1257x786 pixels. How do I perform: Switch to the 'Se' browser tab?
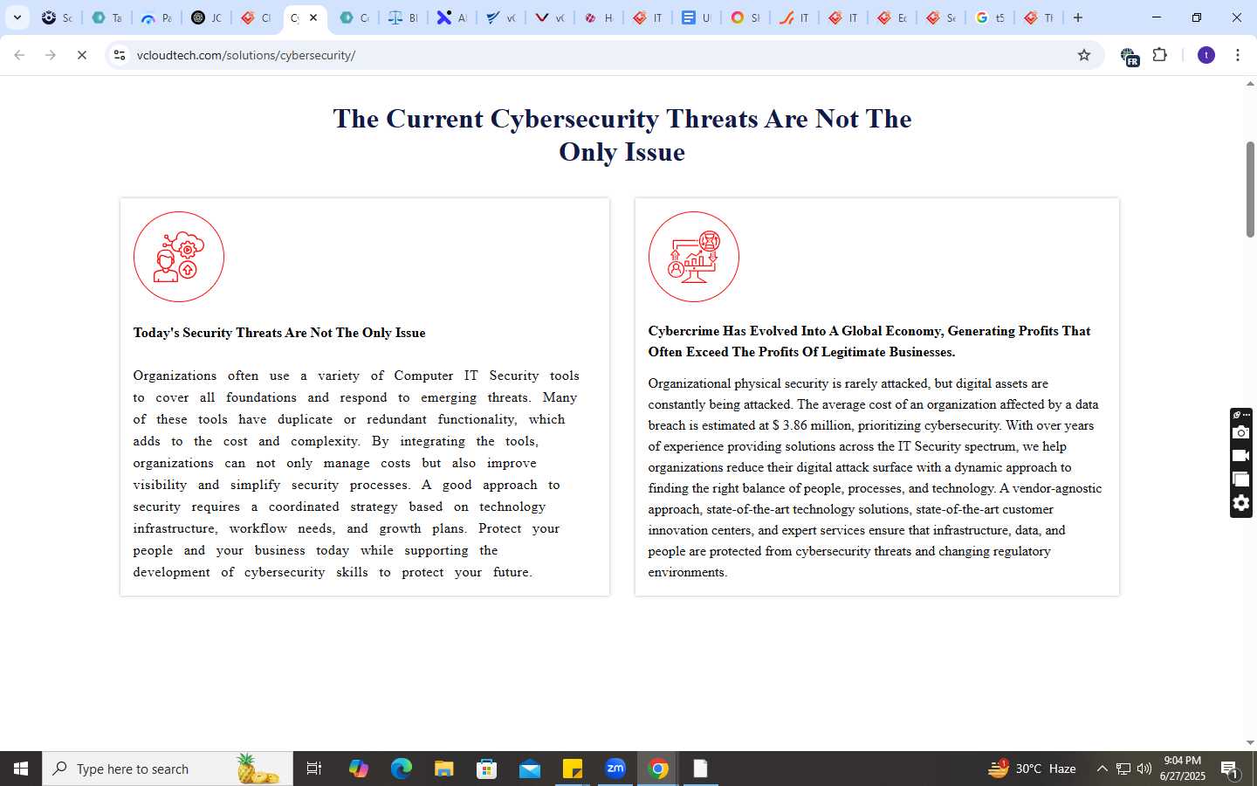[x=941, y=17]
